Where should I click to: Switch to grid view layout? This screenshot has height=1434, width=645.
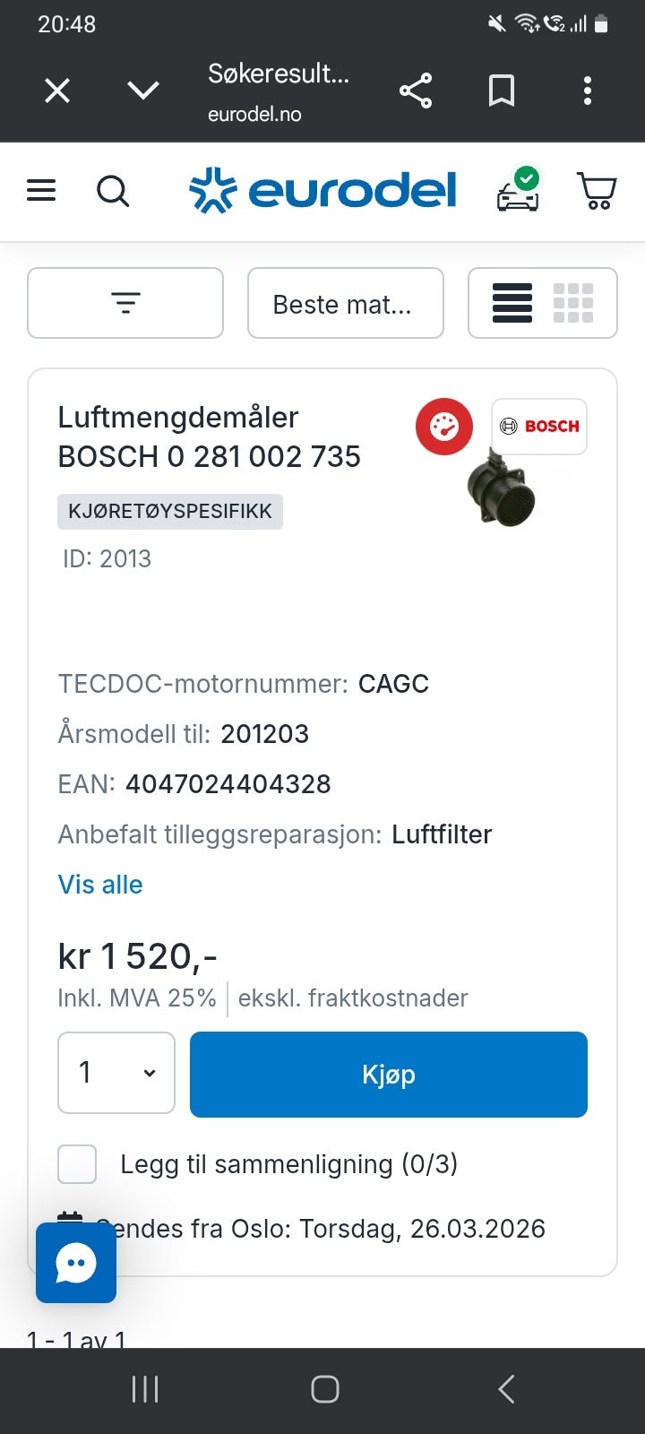click(x=573, y=303)
